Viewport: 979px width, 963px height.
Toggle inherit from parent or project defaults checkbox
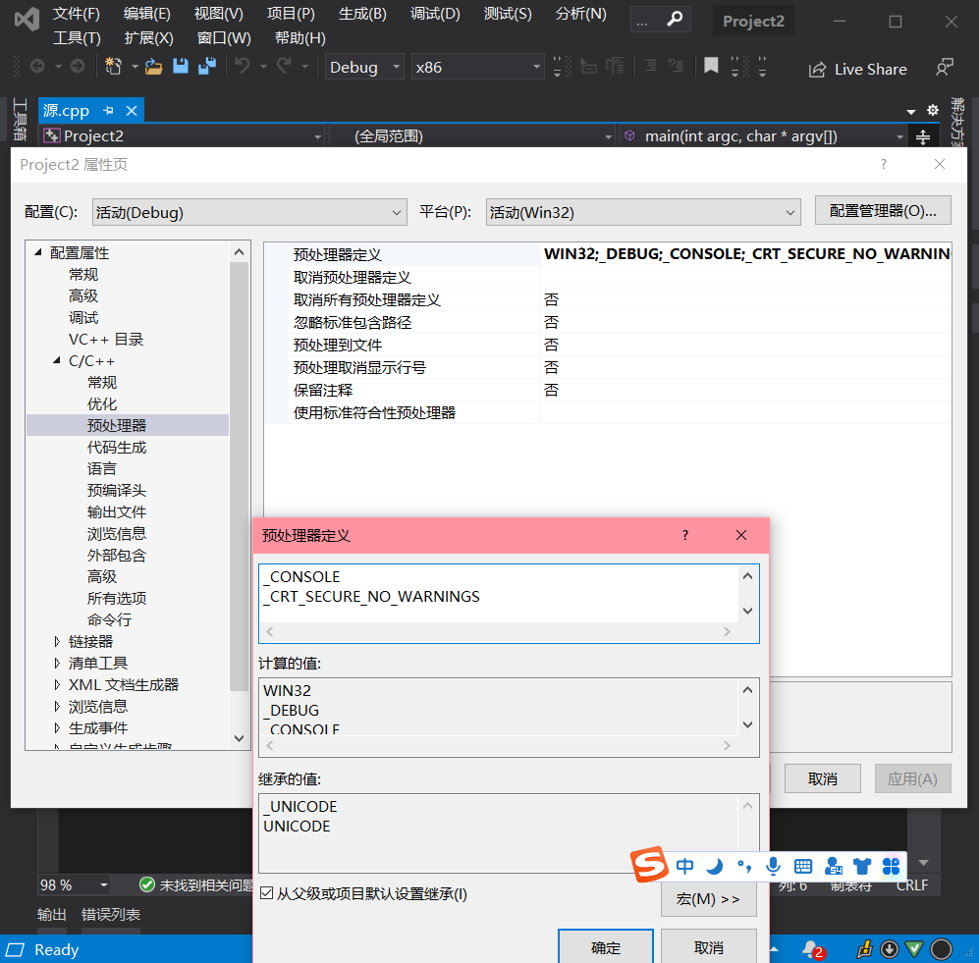pyautogui.click(x=267, y=893)
